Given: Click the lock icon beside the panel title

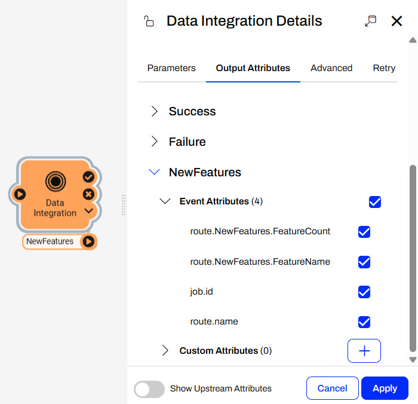Looking at the screenshot, I should coord(149,22).
